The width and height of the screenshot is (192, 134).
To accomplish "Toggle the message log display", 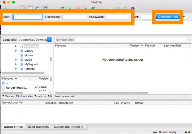I will coord(23,8).
